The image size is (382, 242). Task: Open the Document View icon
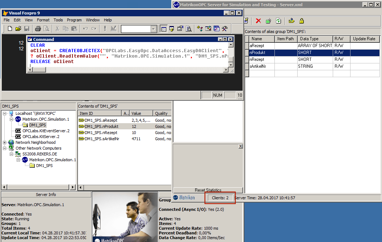pyautogui.click(x=189, y=29)
